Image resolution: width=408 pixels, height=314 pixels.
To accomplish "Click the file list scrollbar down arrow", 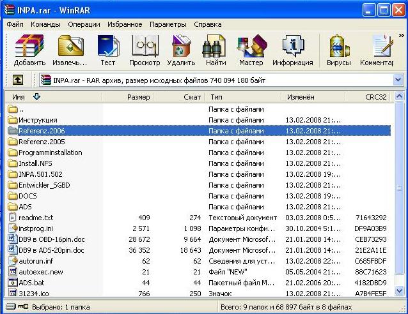I will tap(399, 290).
